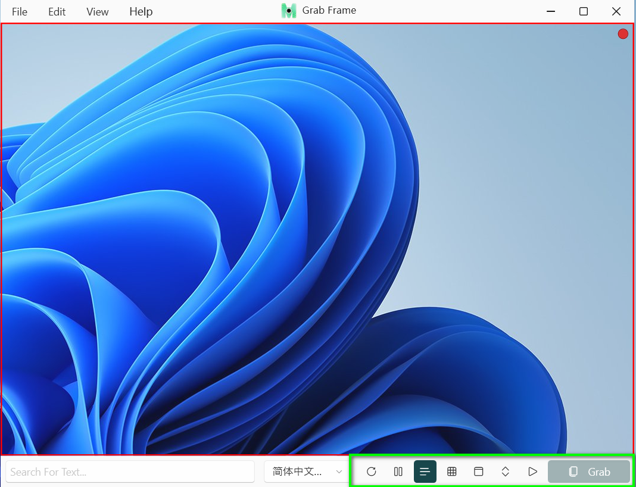The width and height of the screenshot is (636, 487).
Task: Open the 简体中文 language dropdown
Action: [298, 472]
